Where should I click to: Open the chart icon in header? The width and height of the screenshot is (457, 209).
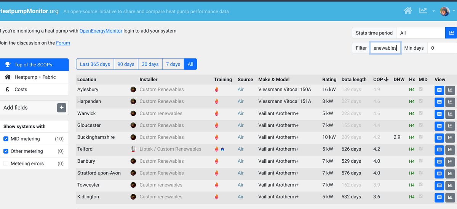(423, 11)
